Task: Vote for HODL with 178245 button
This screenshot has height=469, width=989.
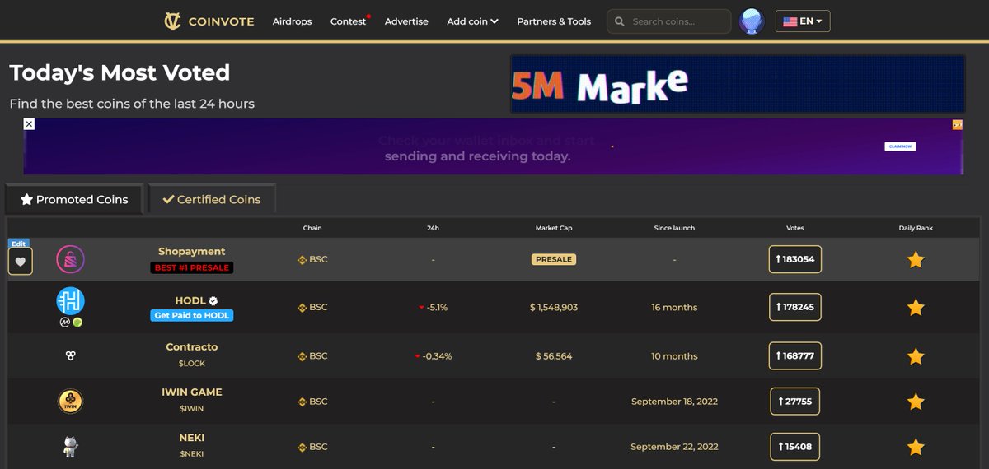Action: 795,307
